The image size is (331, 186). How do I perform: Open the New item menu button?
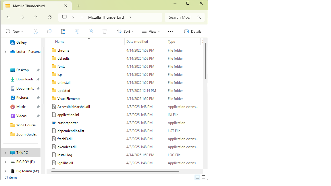[x=14, y=32]
